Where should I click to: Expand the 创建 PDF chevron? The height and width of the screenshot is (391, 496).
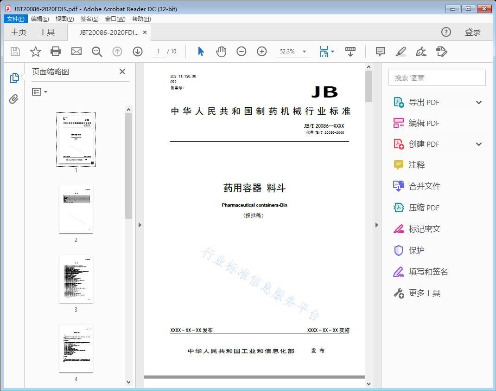[x=478, y=144]
